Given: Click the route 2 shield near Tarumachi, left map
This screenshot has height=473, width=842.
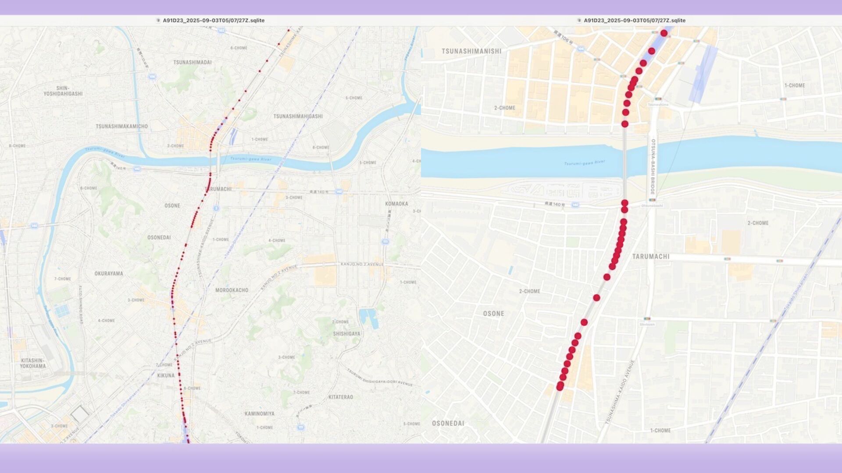Looking at the screenshot, I should (x=216, y=208).
